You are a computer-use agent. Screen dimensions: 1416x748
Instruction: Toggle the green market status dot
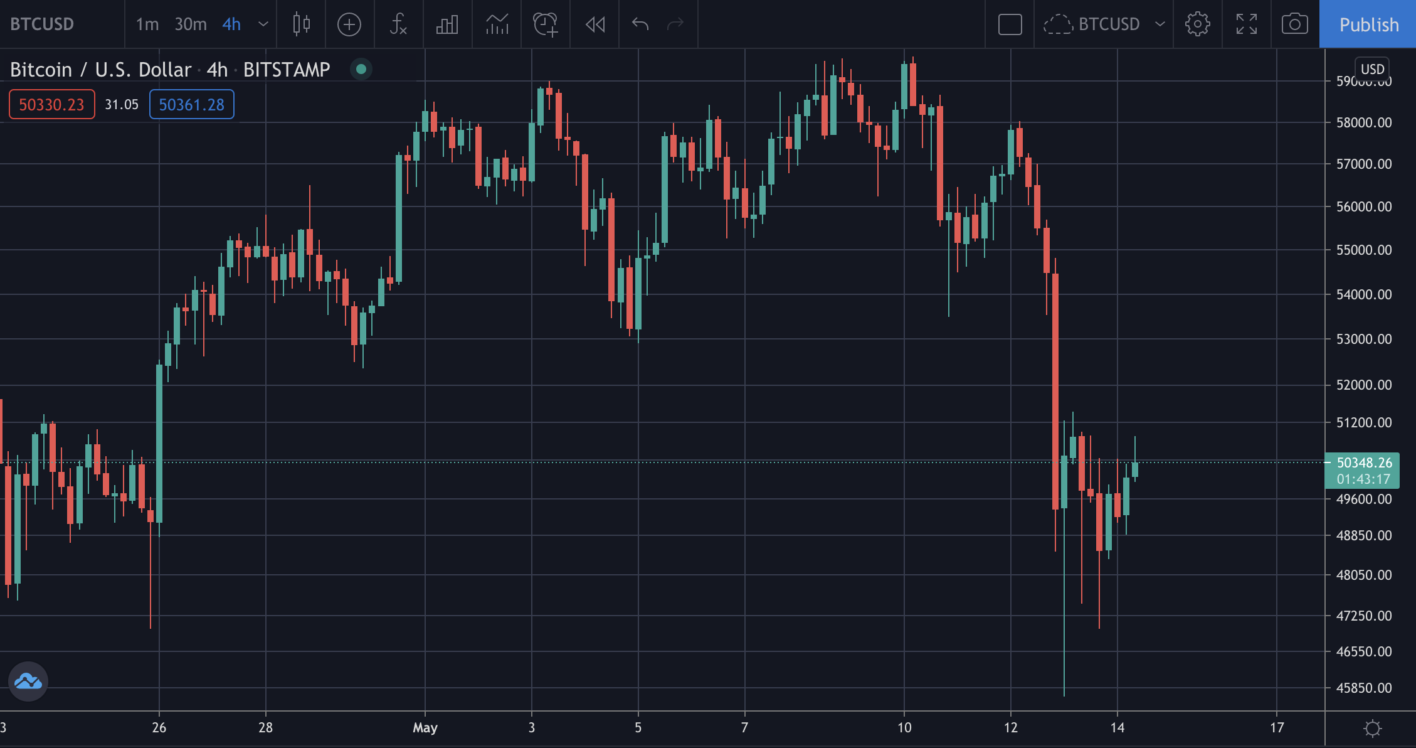click(x=361, y=69)
